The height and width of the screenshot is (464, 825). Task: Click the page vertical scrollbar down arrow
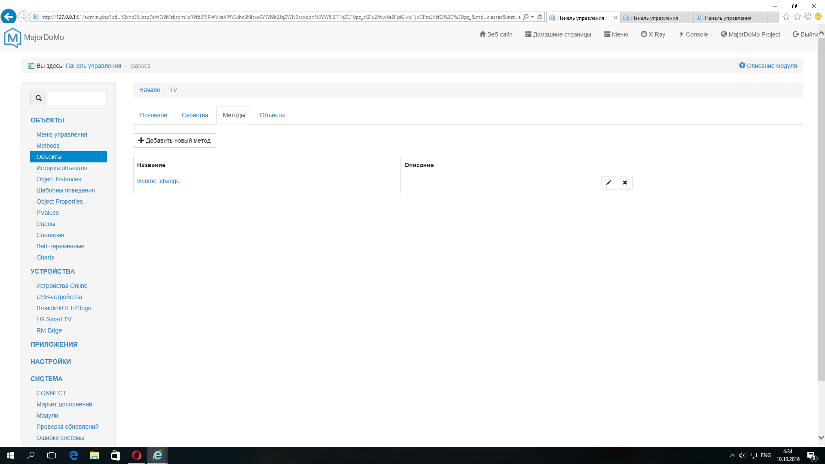pos(821,438)
